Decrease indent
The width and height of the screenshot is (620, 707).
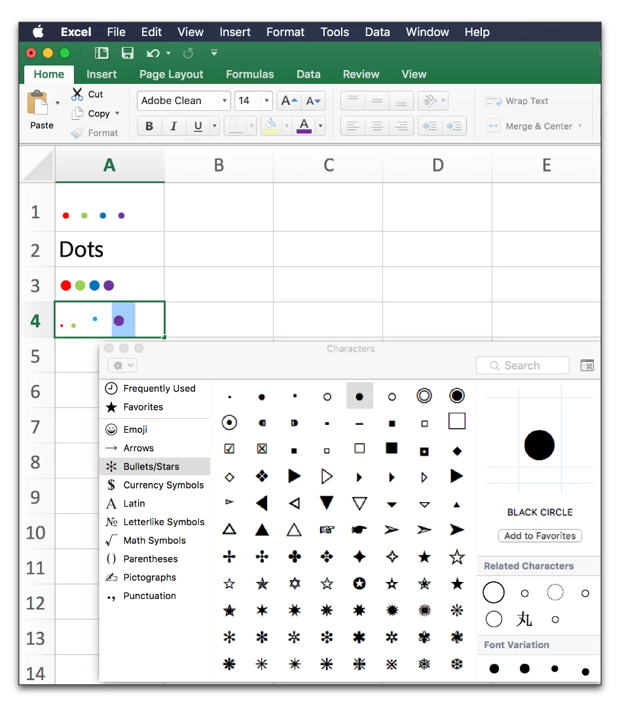point(429,126)
